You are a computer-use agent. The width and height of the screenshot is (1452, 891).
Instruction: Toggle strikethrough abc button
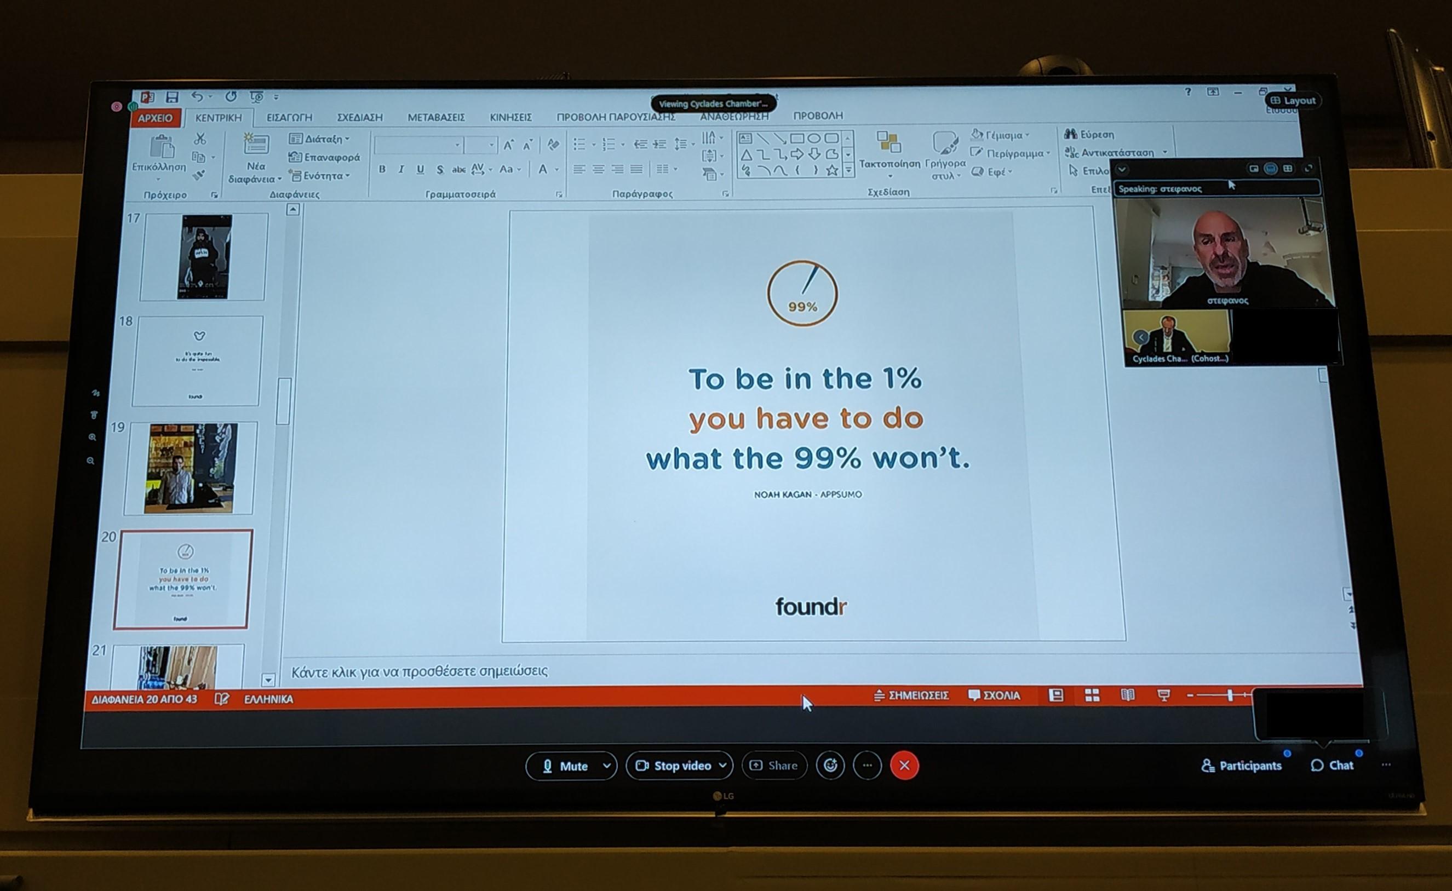point(458,170)
